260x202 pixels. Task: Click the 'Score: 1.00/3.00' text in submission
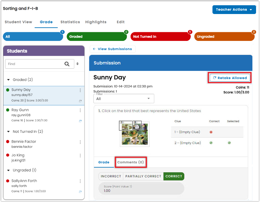point(236,92)
